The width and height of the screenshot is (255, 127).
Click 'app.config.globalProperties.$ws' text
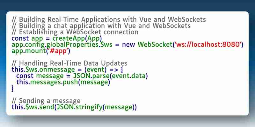point(62,45)
